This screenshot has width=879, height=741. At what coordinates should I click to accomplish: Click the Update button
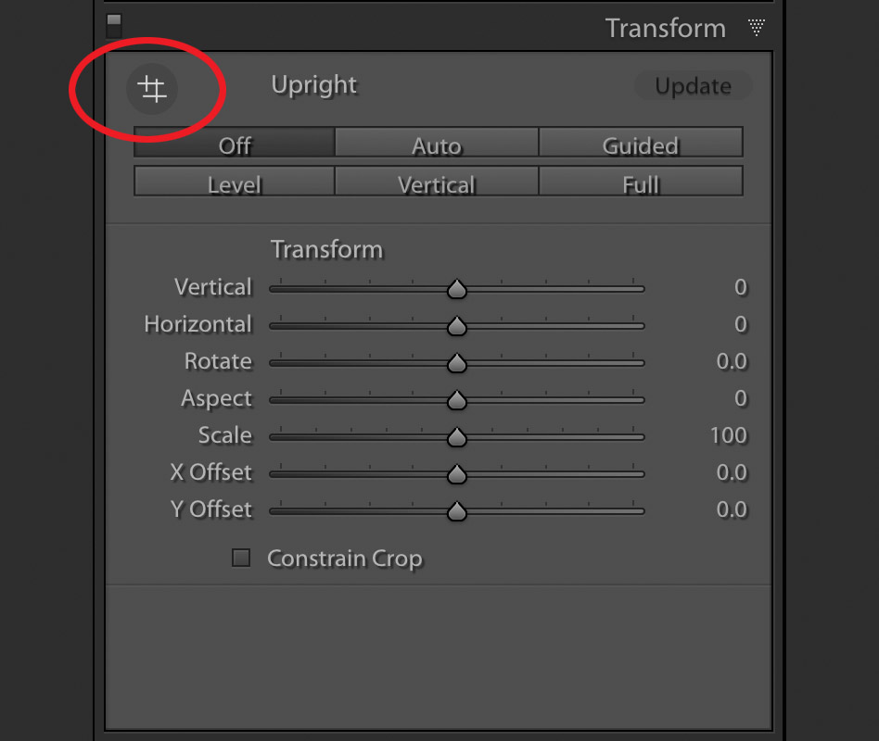(693, 86)
